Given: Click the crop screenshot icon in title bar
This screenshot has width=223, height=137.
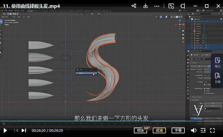Looking at the screenshot, I should (183, 6).
